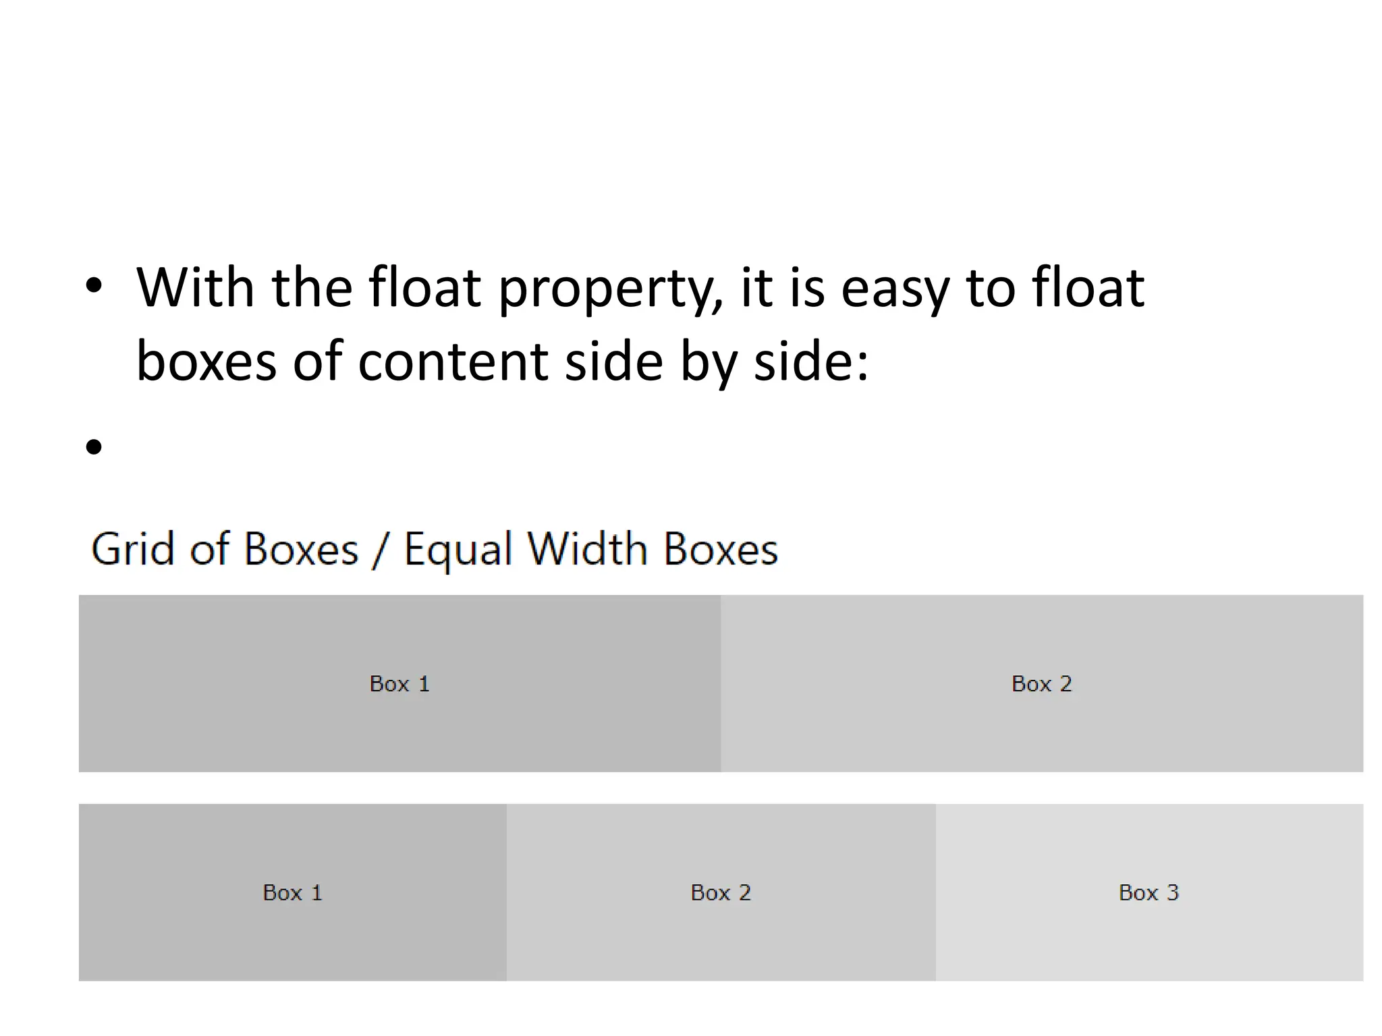Click the 'Grid of Boxes' heading words
1382x1036 pixels.
224,549
